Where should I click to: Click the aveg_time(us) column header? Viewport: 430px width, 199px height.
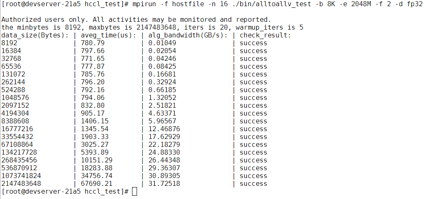[x=108, y=35]
